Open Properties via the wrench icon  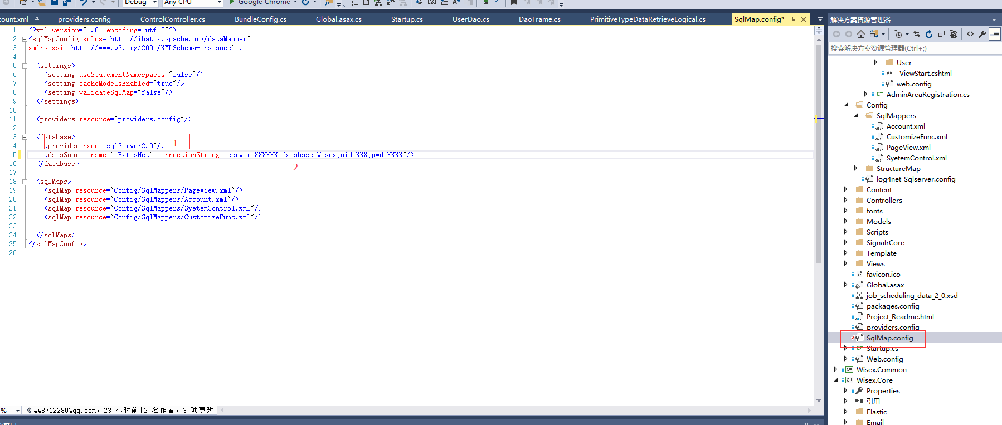[x=982, y=34]
